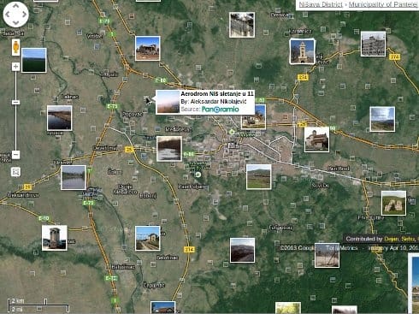Click the popup title Aerodrom Niš sletanje
This screenshot has height=314, width=419.
[x=217, y=93]
